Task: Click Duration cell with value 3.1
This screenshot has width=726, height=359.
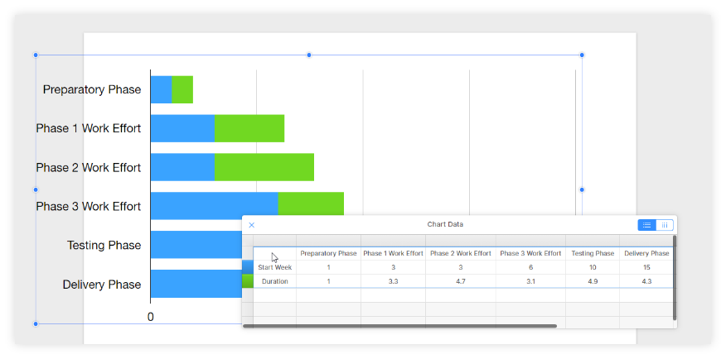Action: [530, 281]
